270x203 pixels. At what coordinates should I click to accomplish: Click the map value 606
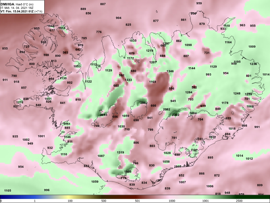click(115, 117)
